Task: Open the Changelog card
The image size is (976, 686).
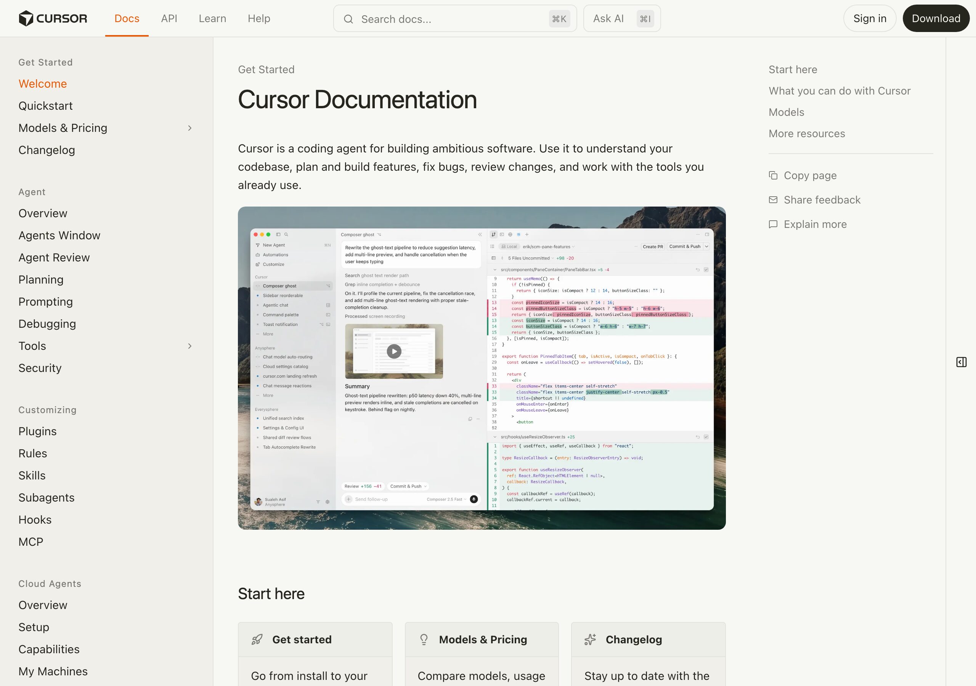Action: click(x=648, y=654)
